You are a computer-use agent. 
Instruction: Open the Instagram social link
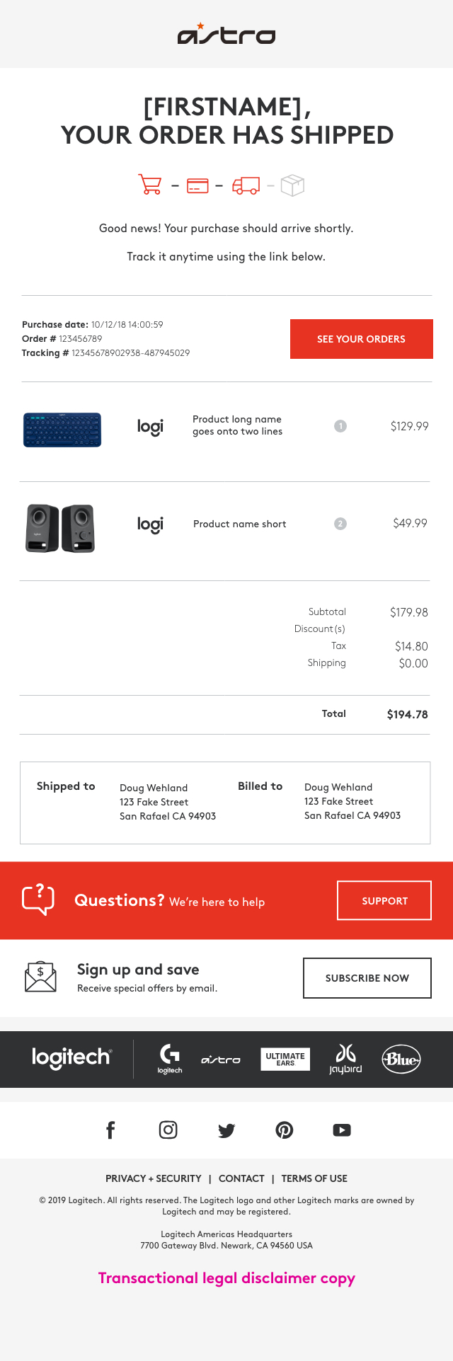click(x=168, y=1130)
